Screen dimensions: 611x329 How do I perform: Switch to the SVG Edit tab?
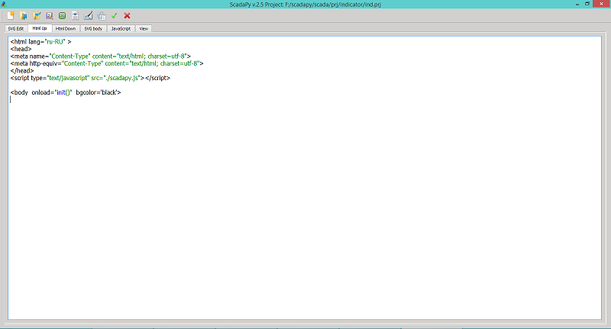tap(16, 28)
